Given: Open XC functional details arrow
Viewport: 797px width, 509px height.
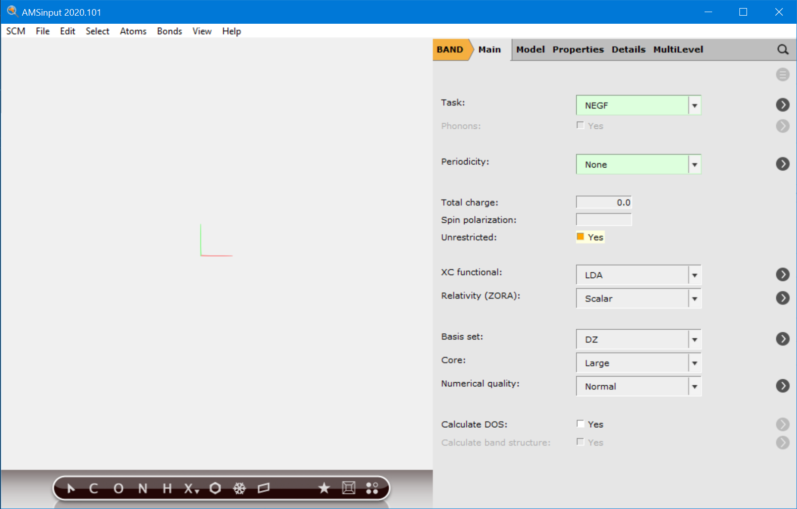Looking at the screenshot, I should click(x=783, y=274).
